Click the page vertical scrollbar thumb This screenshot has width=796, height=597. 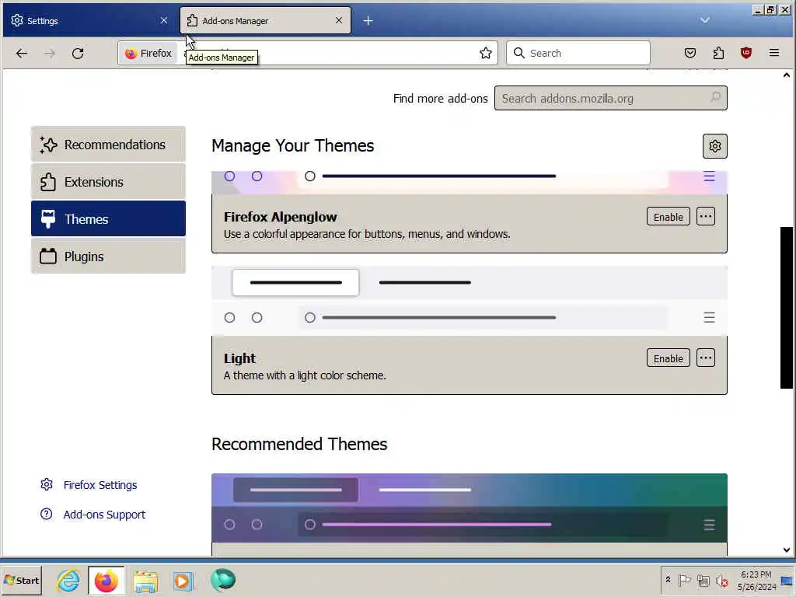pos(787,308)
